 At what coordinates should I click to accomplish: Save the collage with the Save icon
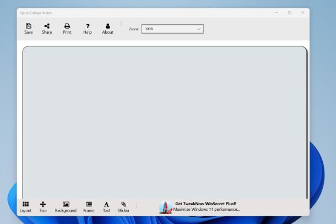[29, 29]
